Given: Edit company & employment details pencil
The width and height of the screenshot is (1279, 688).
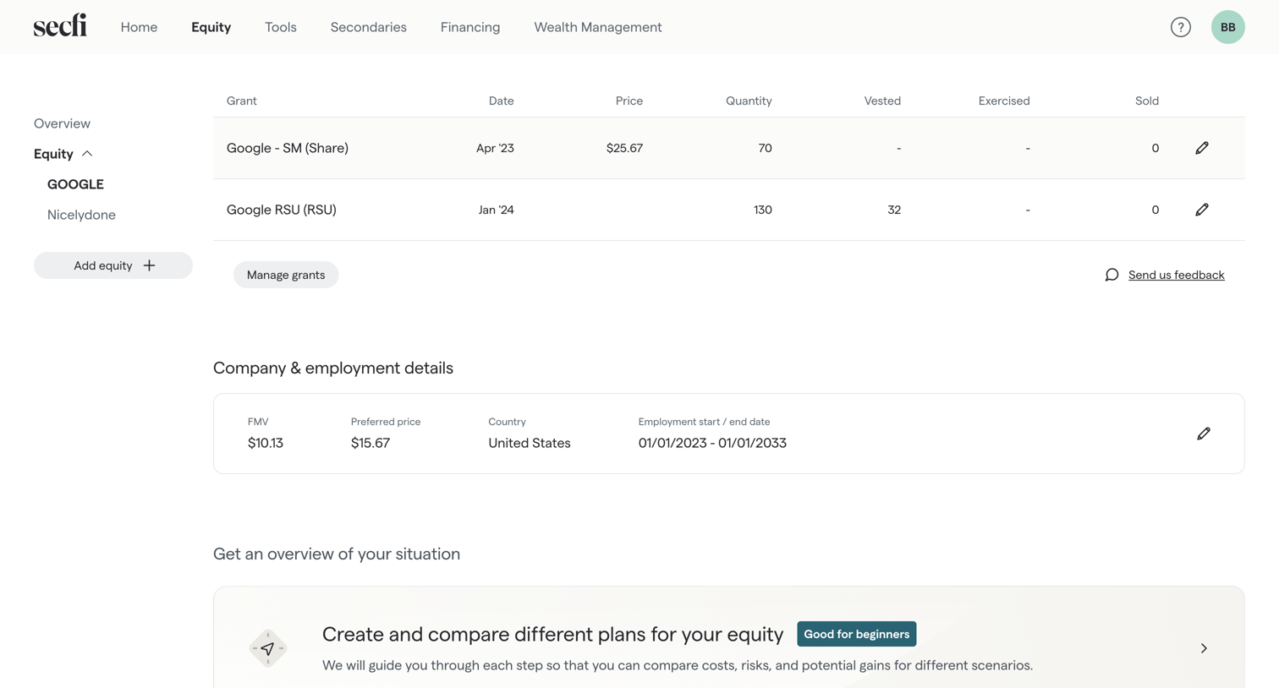Looking at the screenshot, I should pyautogui.click(x=1203, y=434).
